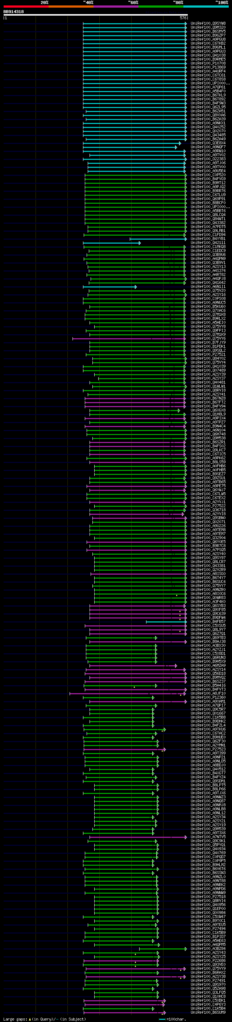Image resolution: width=232 pixels, height=1022 pixels.
Task: Select the UniRef100_Q41038 label
Action: 208,55
